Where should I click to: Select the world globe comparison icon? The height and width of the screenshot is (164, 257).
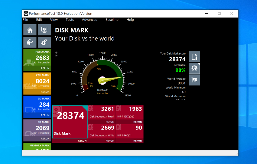[194, 69]
